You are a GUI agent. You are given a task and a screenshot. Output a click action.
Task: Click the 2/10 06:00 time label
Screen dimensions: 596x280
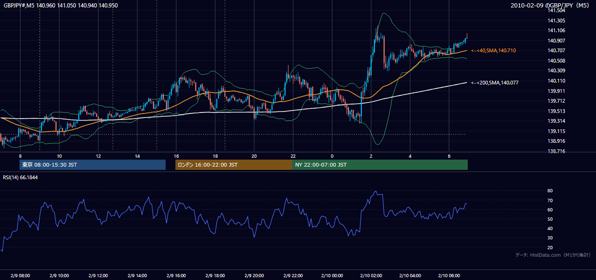(449, 276)
